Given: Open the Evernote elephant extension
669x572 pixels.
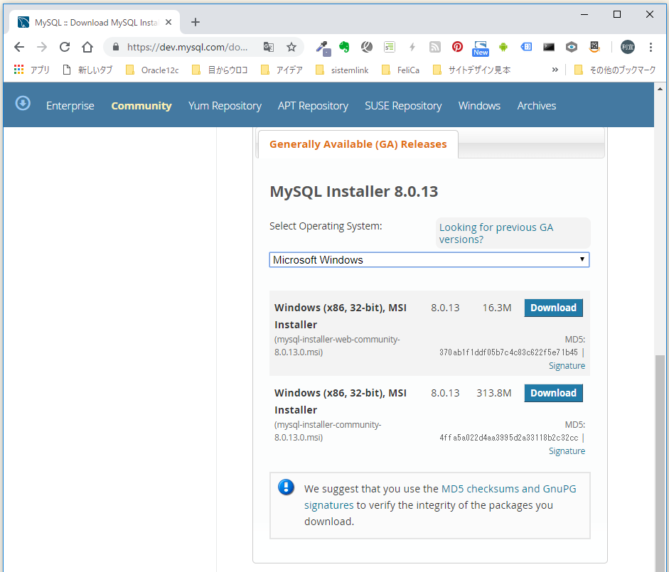Looking at the screenshot, I should (344, 47).
